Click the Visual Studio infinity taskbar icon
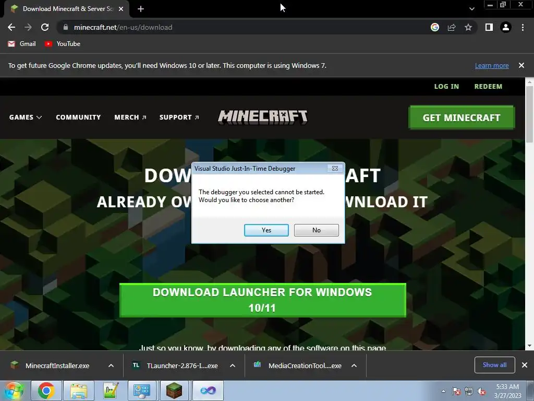 click(208, 391)
